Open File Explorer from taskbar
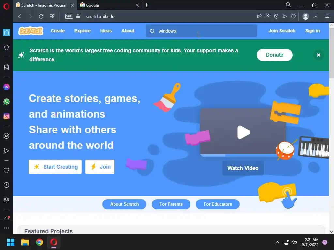Image resolution: width=334 pixels, height=250 pixels. [25, 242]
